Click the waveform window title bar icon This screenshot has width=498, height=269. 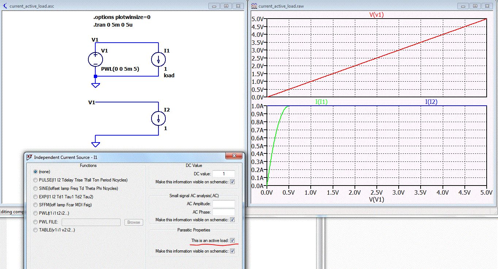(254, 6)
